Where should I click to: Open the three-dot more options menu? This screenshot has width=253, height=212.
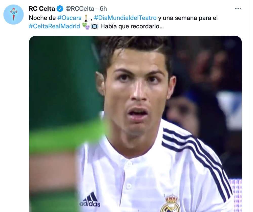pos(238,9)
